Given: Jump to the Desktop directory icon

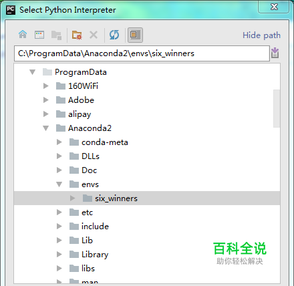Looking at the screenshot, I should pos(39,35).
